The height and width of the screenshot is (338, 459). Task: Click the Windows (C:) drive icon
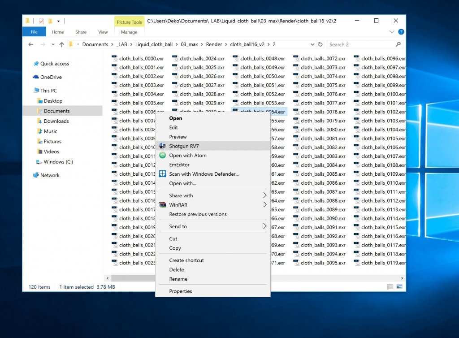pyautogui.click(x=39, y=161)
